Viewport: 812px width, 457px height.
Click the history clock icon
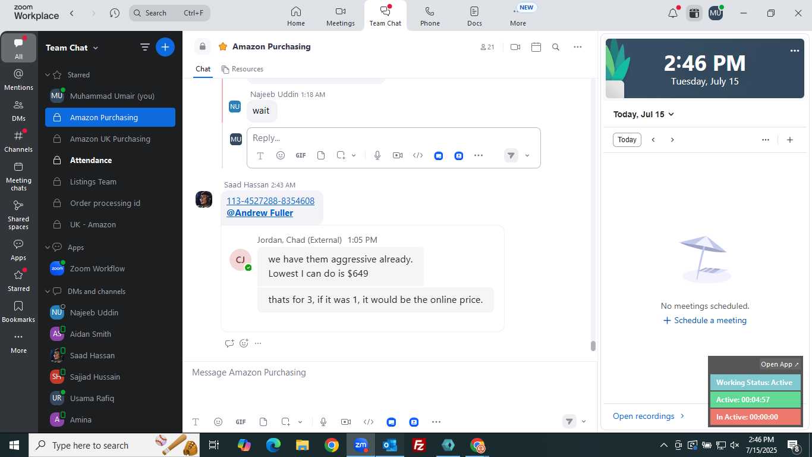[115, 13]
